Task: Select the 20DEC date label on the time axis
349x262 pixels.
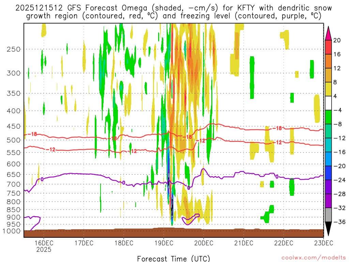Action: point(204,243)
